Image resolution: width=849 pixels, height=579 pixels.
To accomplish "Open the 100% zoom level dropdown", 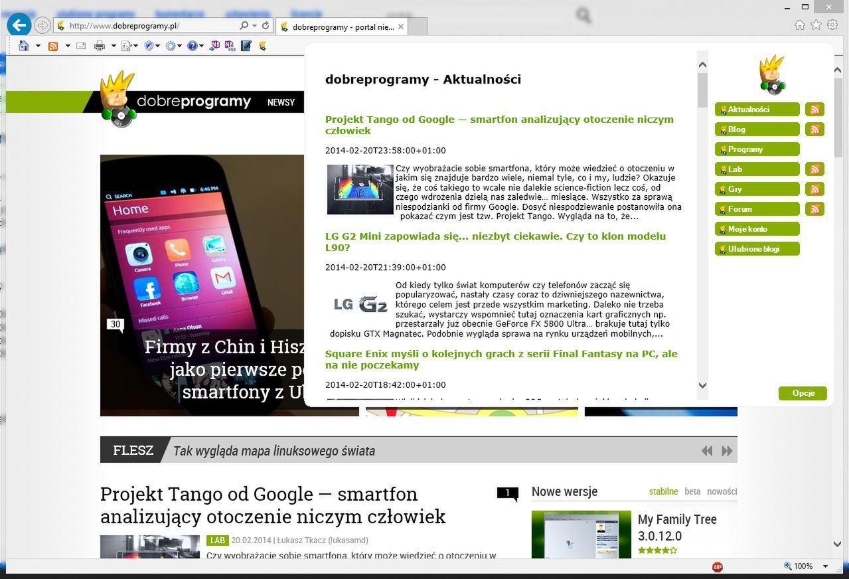I will pos(825,566).
